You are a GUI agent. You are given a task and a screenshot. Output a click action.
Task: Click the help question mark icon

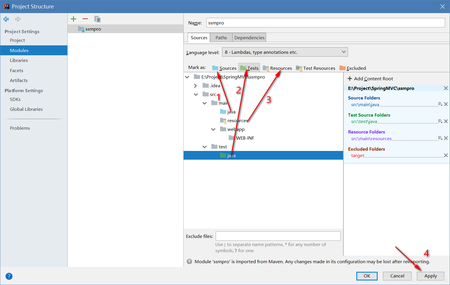tap(9, 276)
